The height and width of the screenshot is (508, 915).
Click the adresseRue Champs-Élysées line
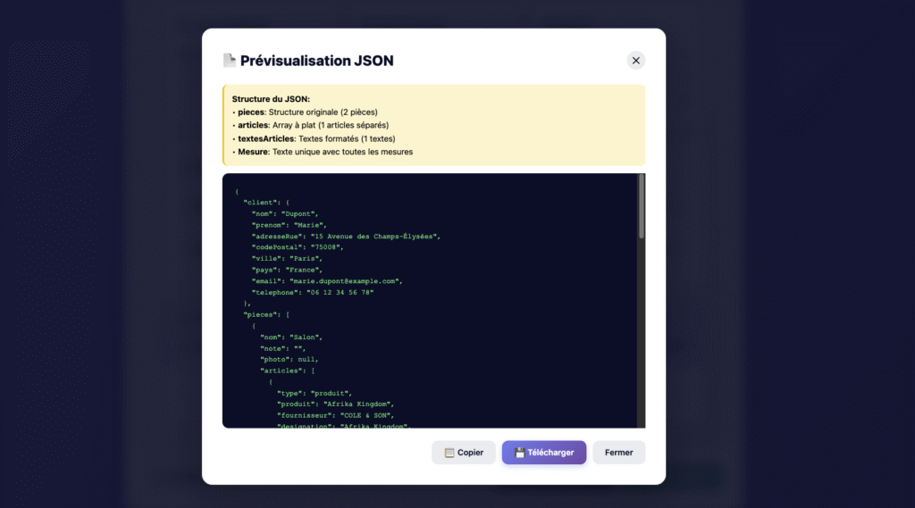(x=346, y=237)
